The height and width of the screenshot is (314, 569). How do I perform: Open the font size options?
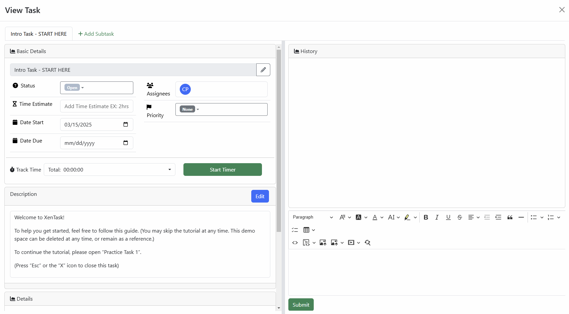(x=394, y=217)
